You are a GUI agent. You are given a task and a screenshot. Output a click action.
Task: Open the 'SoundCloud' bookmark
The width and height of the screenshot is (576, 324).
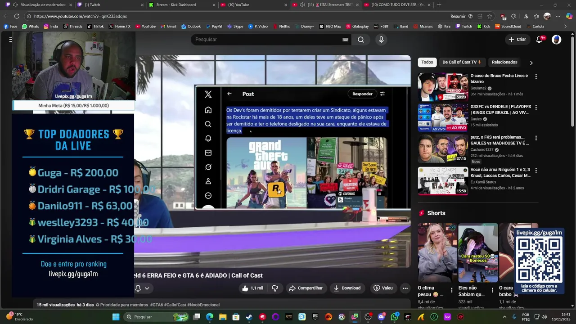coord(508,27)
